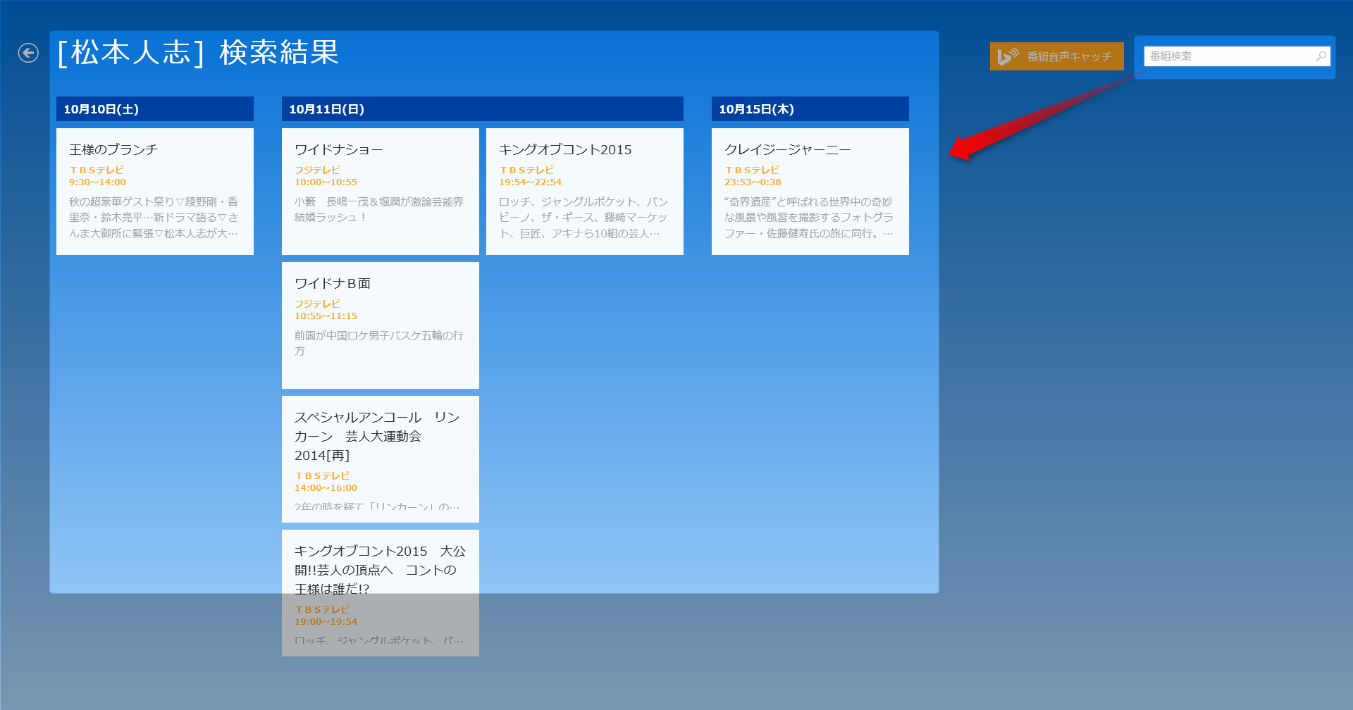Click フジテレビ label on ワイドナショー card
Screen dimensions: 1353x710
(x=317, y=170)
